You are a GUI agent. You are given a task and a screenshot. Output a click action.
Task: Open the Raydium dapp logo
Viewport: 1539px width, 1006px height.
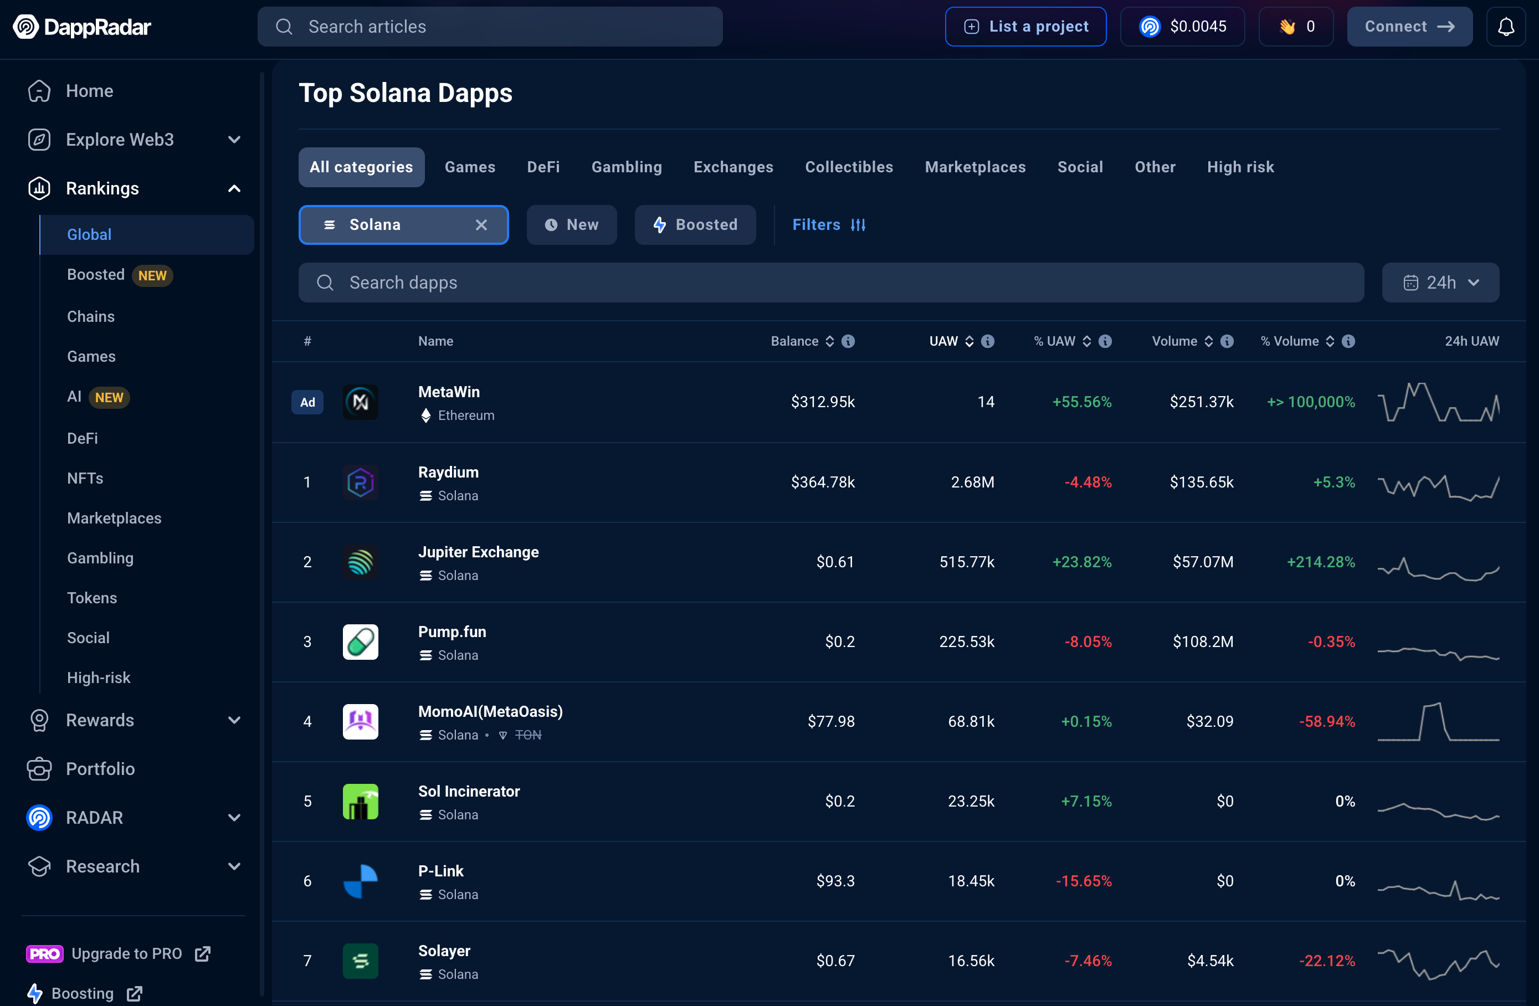coord(360,483)
